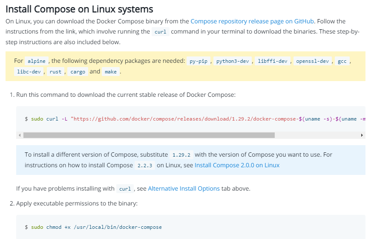Image resolution: width=371 pixels, height=239 pixels.
Task: Click the code block scrollbar left arrow
Action: pos(20,135)
